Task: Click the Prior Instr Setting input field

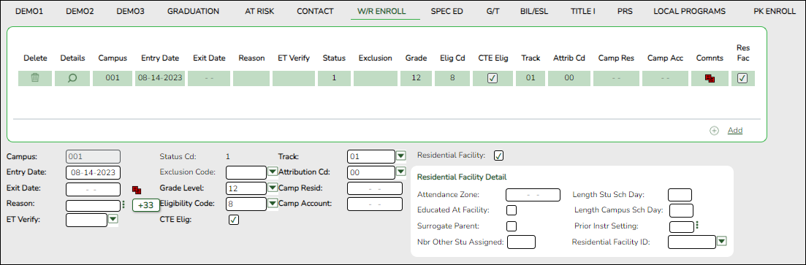Action: click(x=682, y=226)
